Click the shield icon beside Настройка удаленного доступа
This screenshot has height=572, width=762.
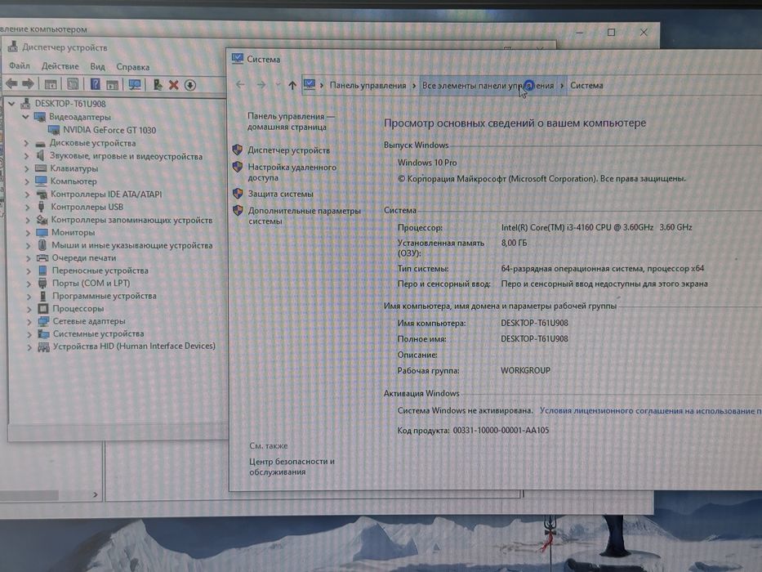click(x=238, y=167)
